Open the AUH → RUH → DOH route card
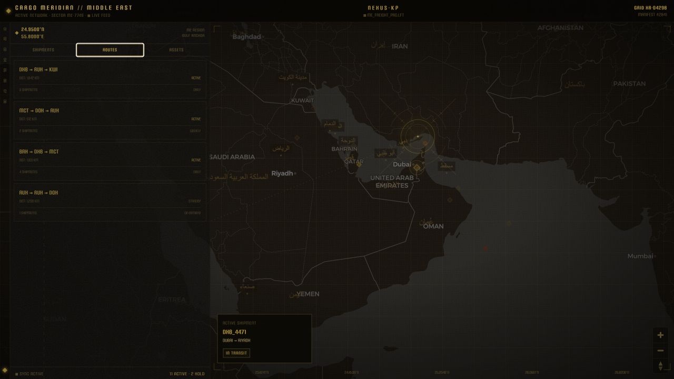This screenshot has height=379, width=674. (x=110, y=203)
